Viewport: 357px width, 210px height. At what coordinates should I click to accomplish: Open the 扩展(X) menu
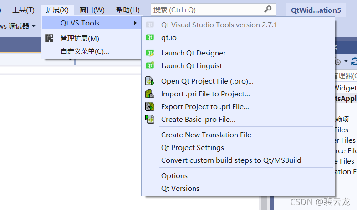coord(57,10)
